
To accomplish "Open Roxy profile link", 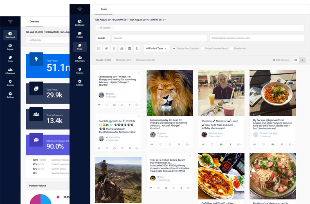I will click(x=162, y=177).
